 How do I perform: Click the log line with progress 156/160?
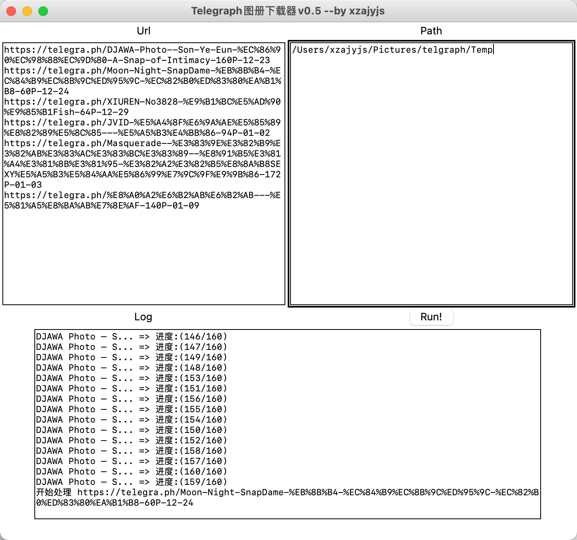coord(131,399)
